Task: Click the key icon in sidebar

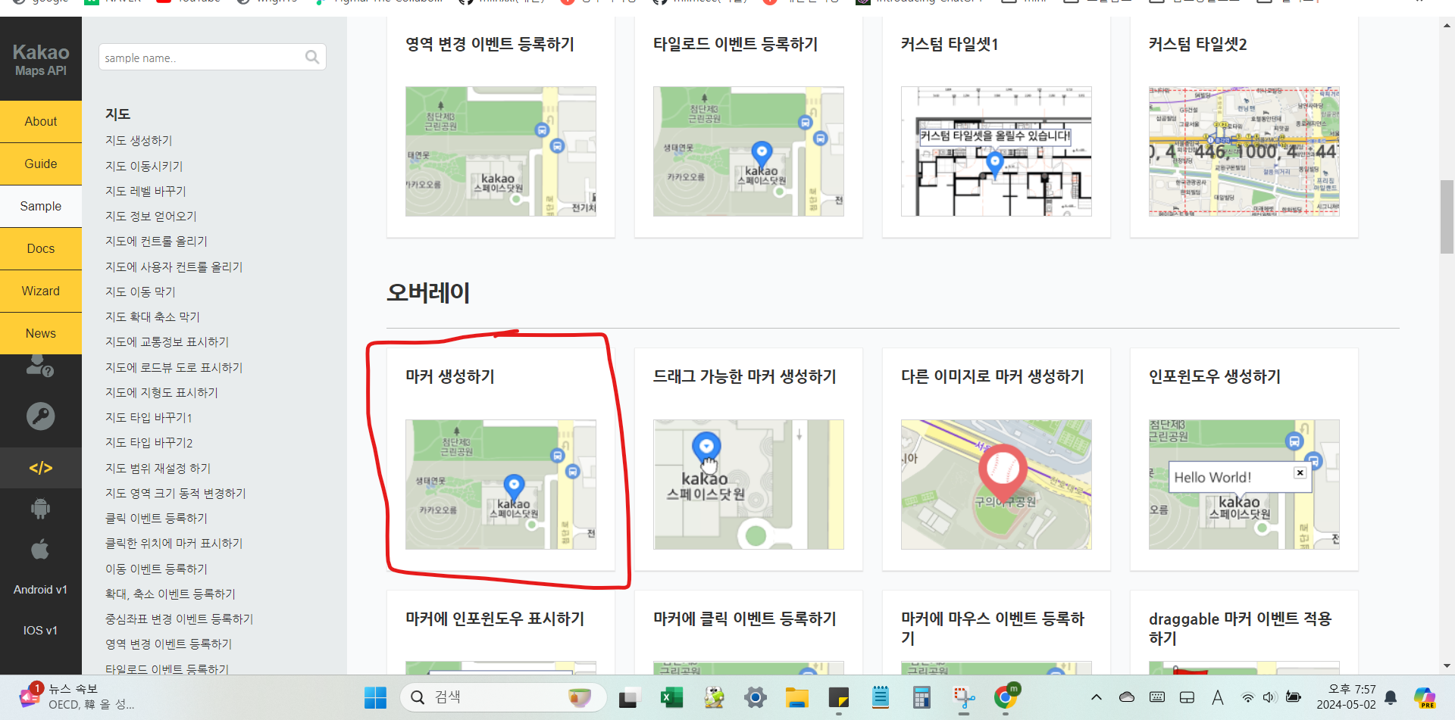Action: 40,416
